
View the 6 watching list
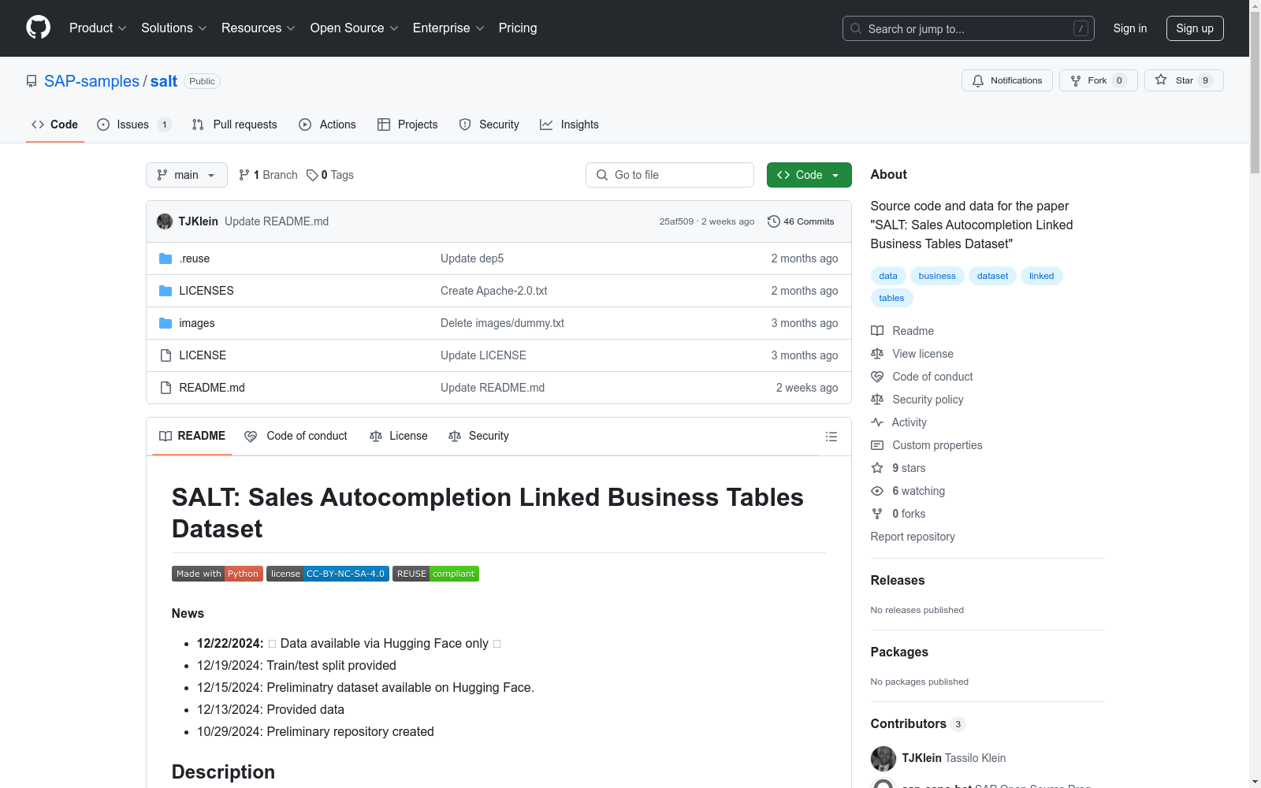908,491
